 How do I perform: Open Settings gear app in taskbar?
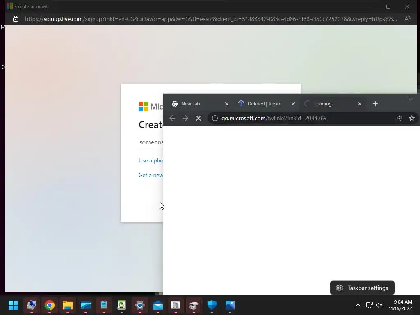click(140, 305)
